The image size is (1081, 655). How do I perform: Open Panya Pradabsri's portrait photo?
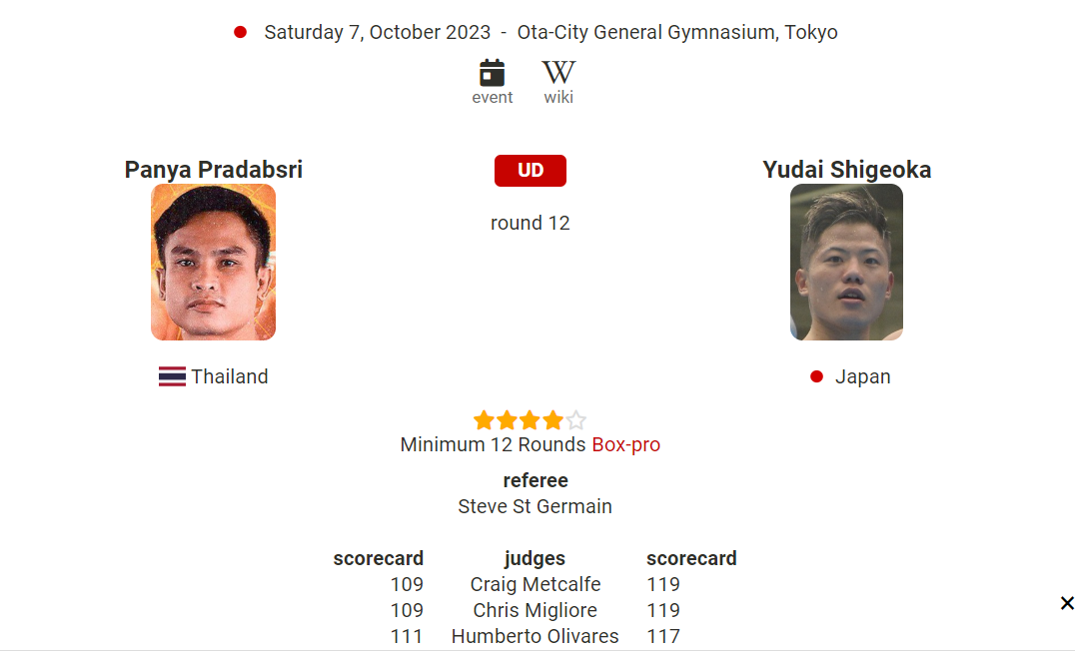pos(213,262)
